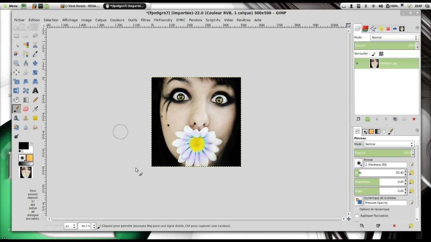The height and width of the screenshot is (242, 431).
Task: Toggle link icon beside Proportions field
Action: [x=411, y=182]
